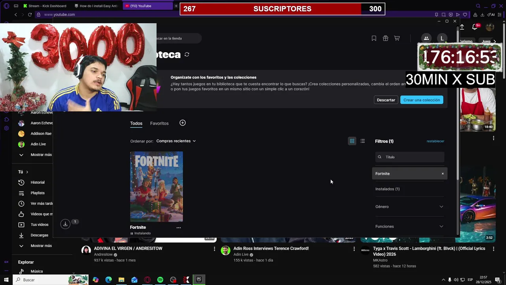Switch library to grid view

(352, 141)
